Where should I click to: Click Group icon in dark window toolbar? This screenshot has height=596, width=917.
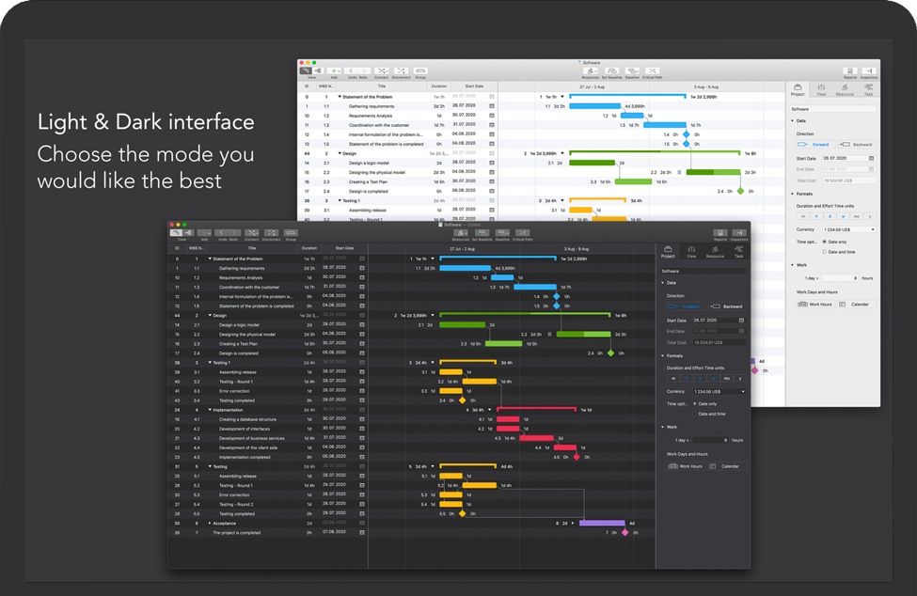(291, 232)
